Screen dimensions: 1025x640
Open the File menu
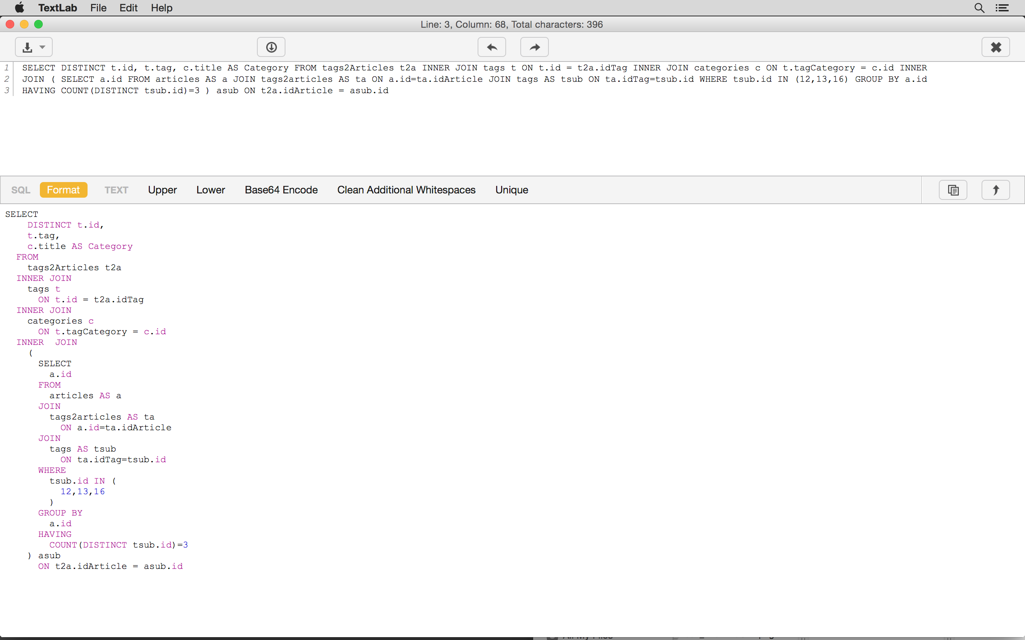click(98, 8)
